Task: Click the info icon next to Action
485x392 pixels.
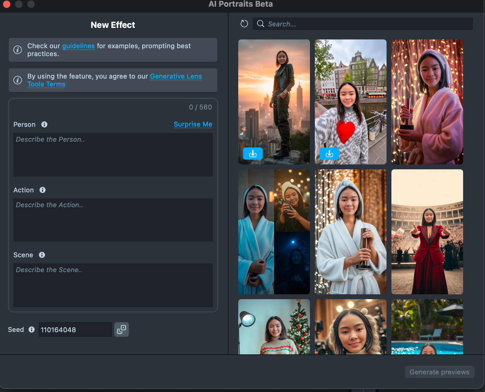Action: click(x=43, y=190)
